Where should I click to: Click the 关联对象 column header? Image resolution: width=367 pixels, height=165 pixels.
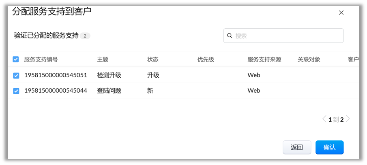[x=309, y=59]
